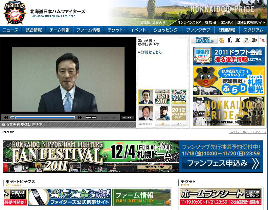Go to オンラインストア link
This screenshot has width=268, height=210.
(x=189, y=22)
